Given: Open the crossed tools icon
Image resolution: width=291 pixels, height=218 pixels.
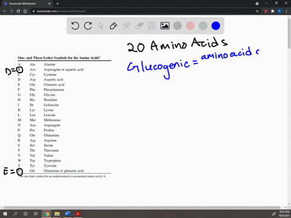Looking at the screenshot, I should pos(126,26).
